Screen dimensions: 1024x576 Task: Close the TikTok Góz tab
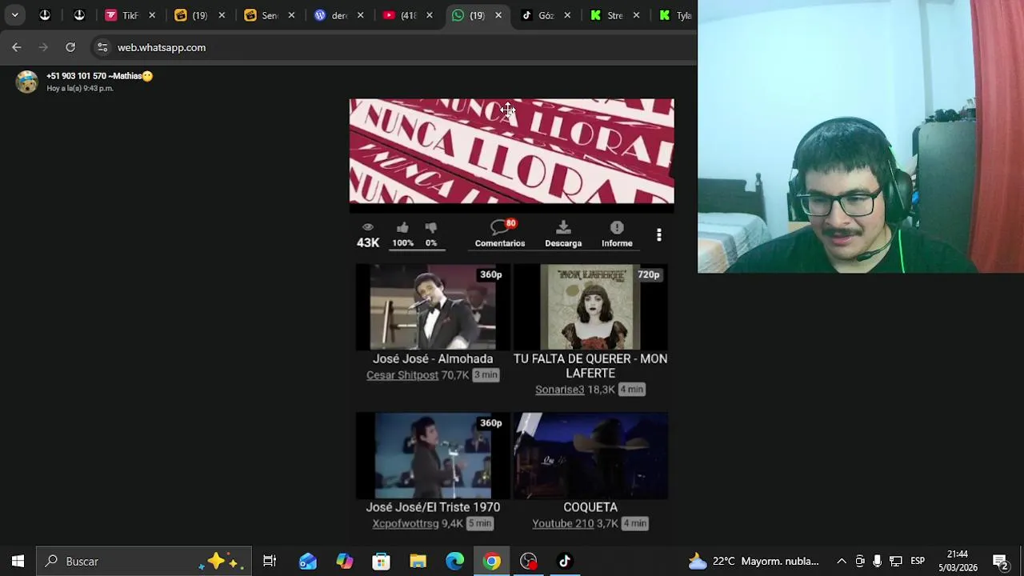567,15
